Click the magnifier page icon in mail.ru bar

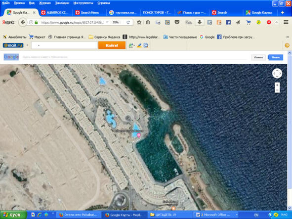tap(146, 45)
